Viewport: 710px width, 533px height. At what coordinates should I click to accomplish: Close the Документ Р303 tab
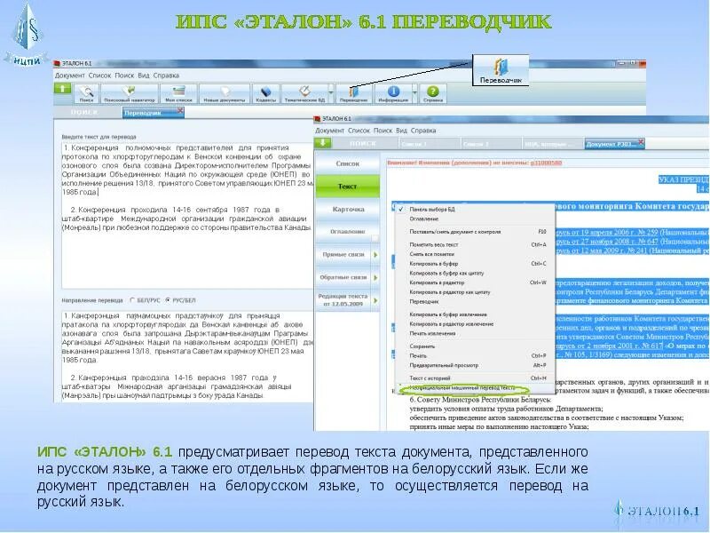(x=640, y=143)
